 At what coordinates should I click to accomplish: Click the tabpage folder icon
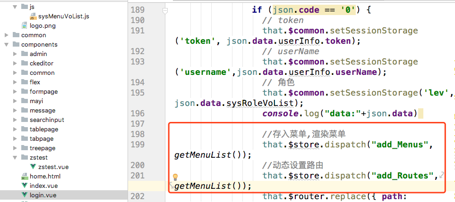pos(25,138)
